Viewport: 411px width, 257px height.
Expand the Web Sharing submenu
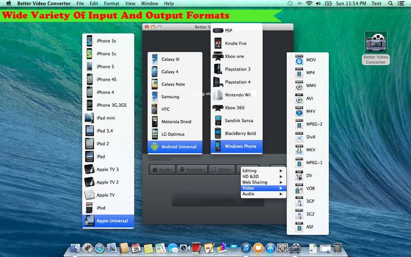[263, 182]
